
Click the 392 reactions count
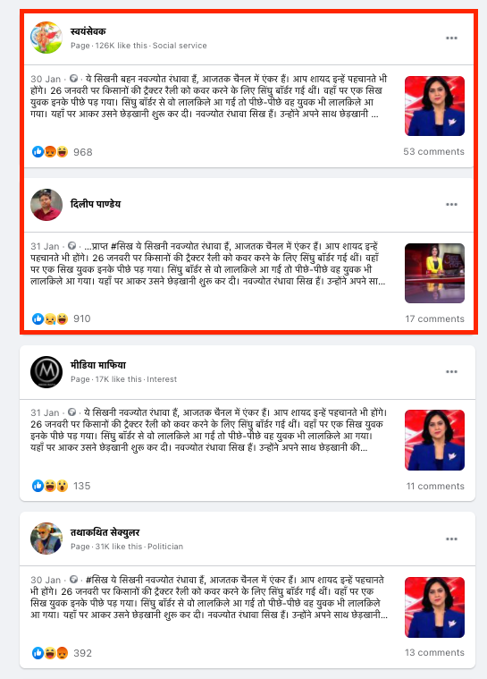tap(82, 653)
